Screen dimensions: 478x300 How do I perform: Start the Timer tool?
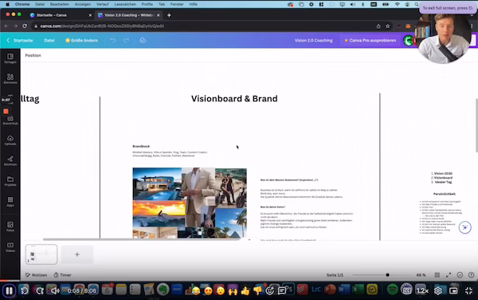62,275
